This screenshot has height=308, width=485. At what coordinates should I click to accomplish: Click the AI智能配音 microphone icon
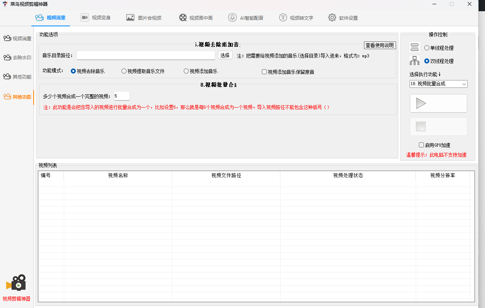(232, 17)
